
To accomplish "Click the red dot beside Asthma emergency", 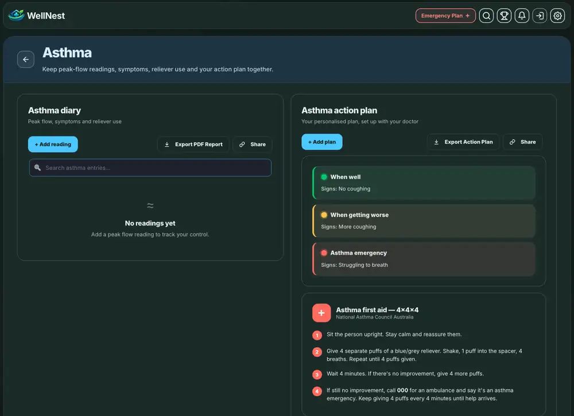I will click(x=324, y=253).
